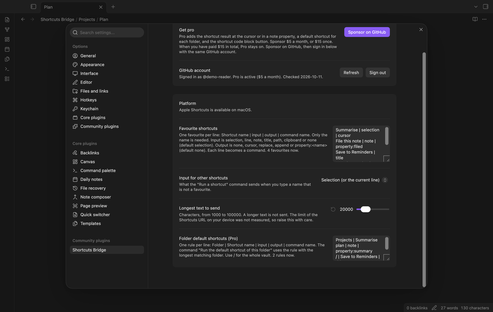Open daily note ribbon icon
Screen dimensions: 493x312
(7, 49)
